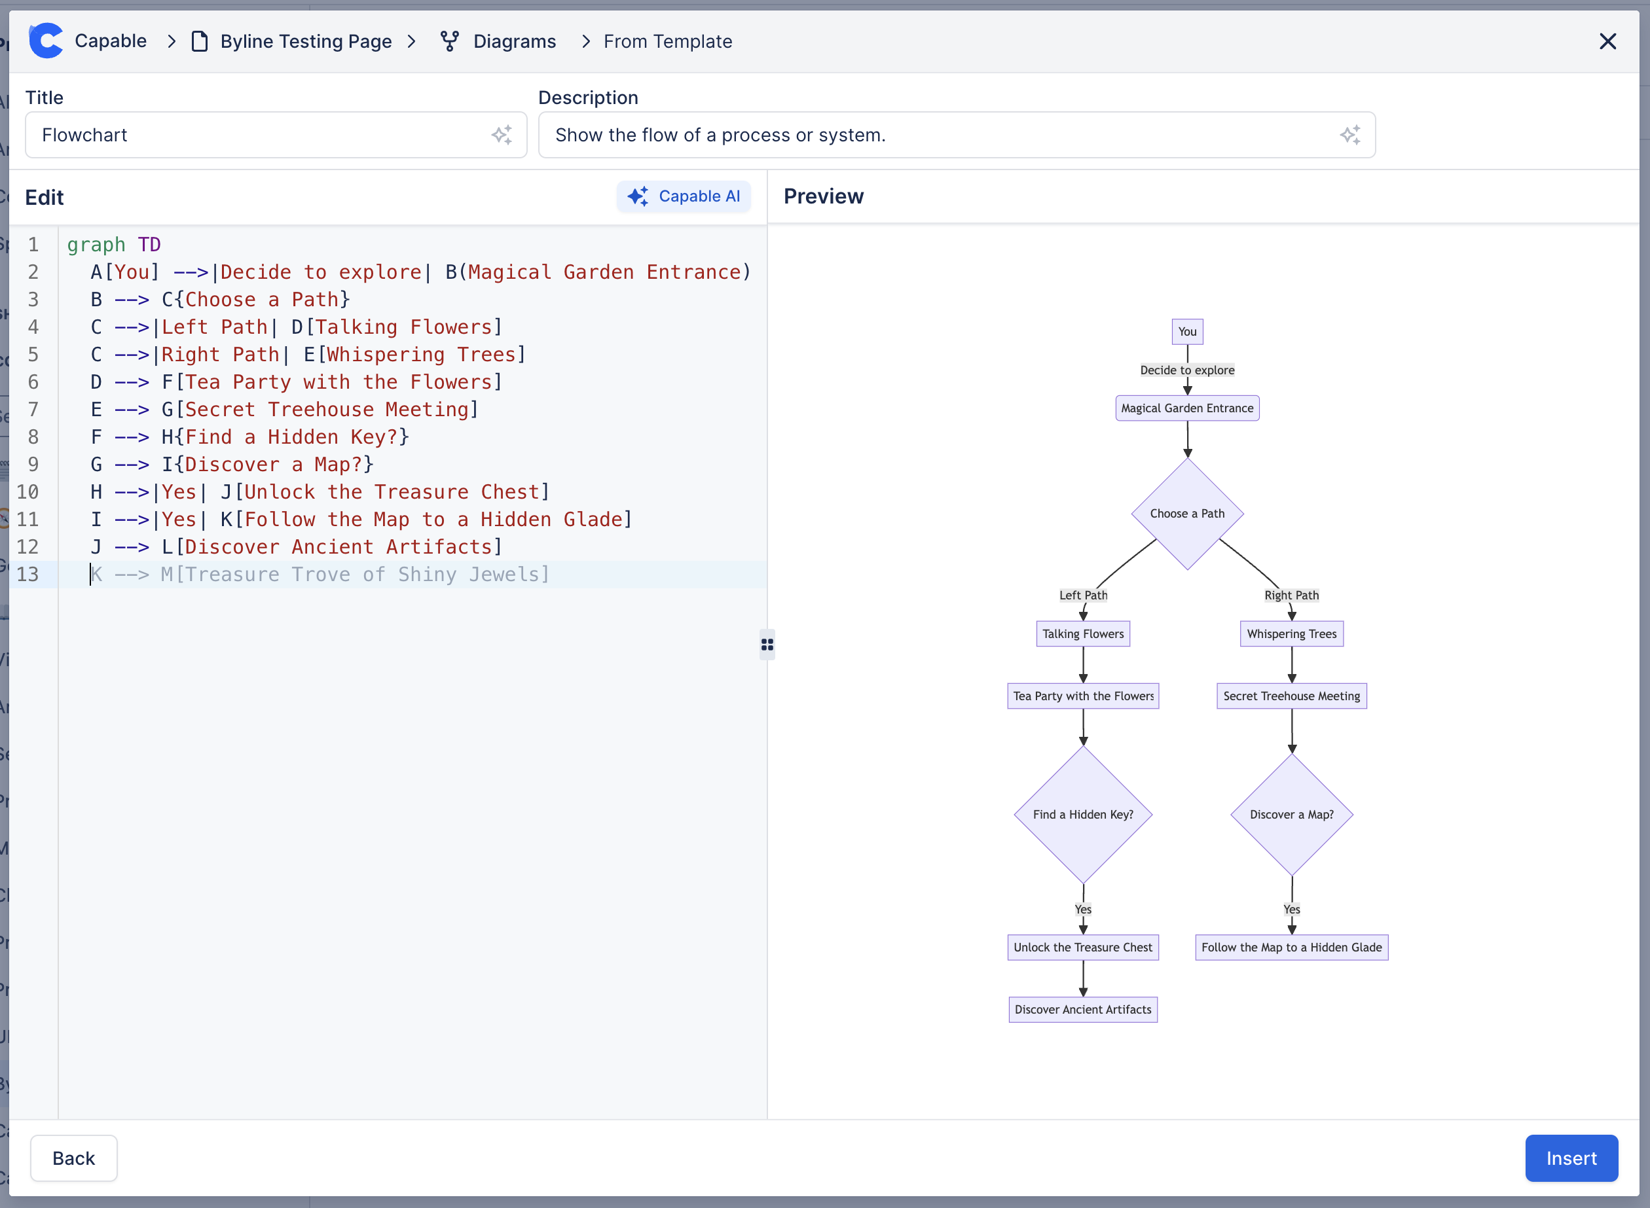
Task: Open the Capable AI assistant
Action: (x=684, y=196)
